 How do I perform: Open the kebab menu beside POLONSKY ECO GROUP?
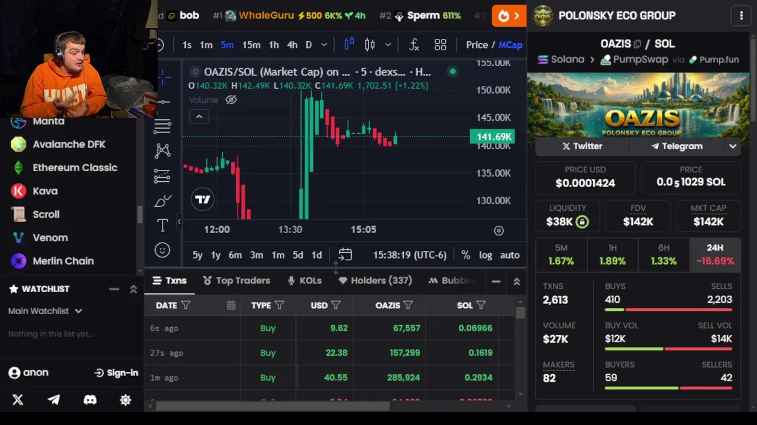pos(741,16)
